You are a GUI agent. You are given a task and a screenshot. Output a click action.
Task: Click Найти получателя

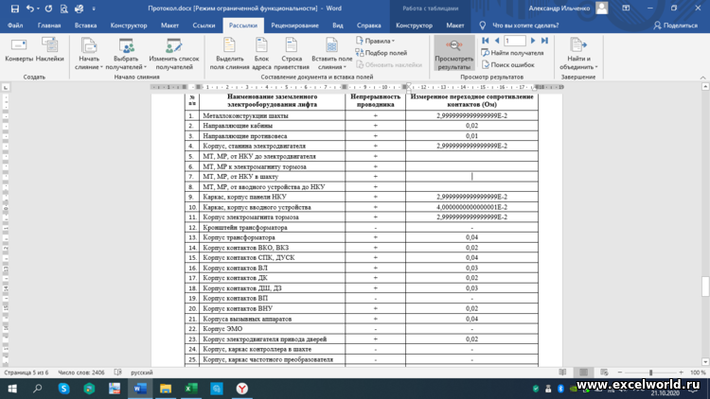512,53
